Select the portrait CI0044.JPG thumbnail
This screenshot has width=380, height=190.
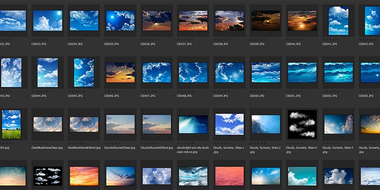click(48, 73)
